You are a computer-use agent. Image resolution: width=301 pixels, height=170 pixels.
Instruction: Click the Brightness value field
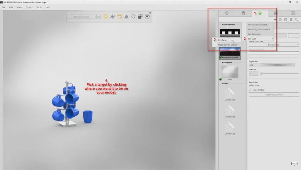point(254,65)
